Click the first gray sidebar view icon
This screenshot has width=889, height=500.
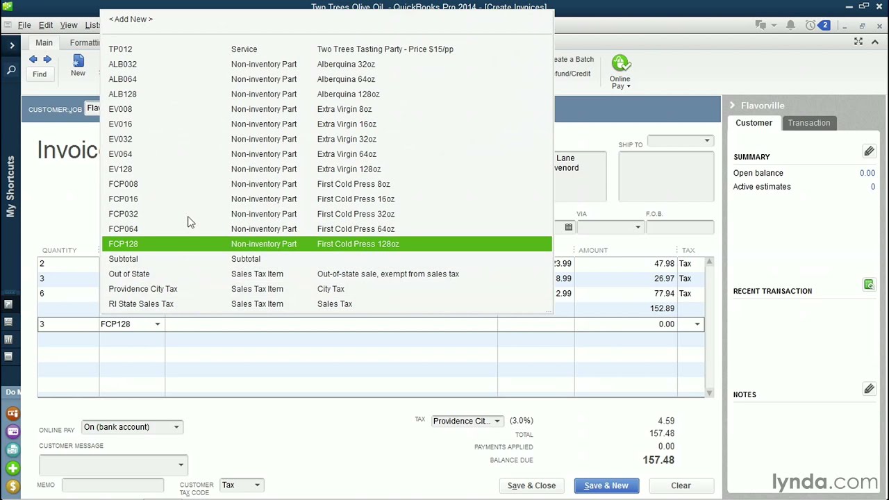[x=8, y=304]
